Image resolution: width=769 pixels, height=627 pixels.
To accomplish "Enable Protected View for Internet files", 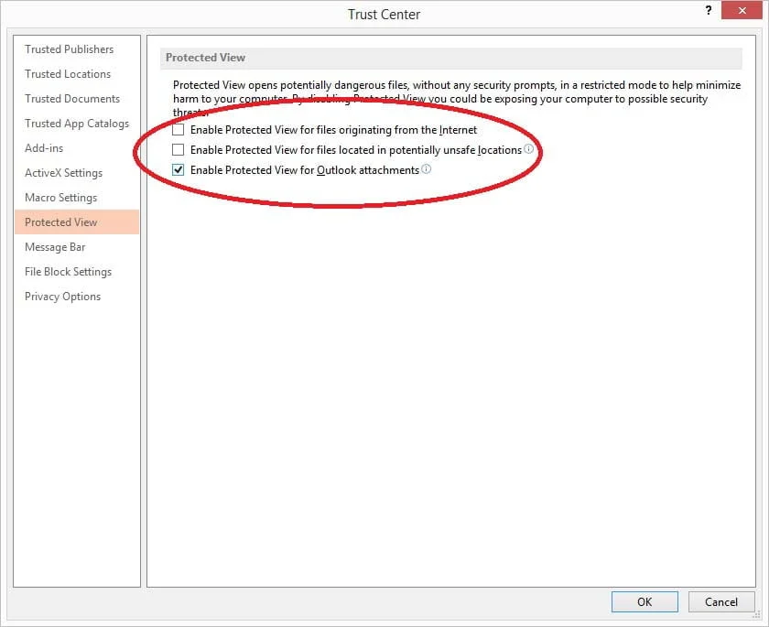I will [x=178, y=130].
